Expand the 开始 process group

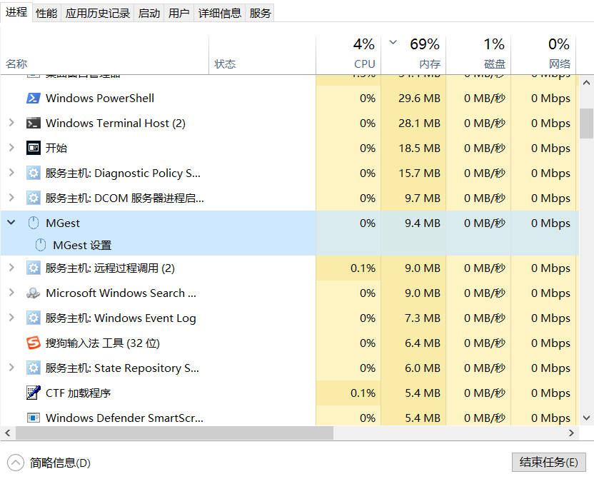11,148
